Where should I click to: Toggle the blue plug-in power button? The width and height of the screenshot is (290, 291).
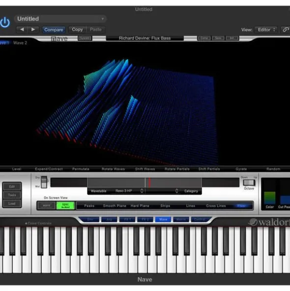5,22
